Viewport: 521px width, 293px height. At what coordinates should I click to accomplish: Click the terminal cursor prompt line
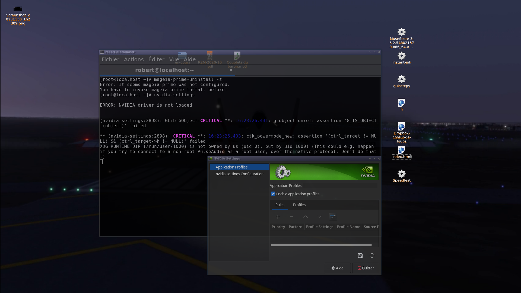[101, 162]
